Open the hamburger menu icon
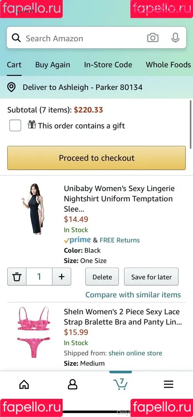193x417 pixels. tap(169, 384)
